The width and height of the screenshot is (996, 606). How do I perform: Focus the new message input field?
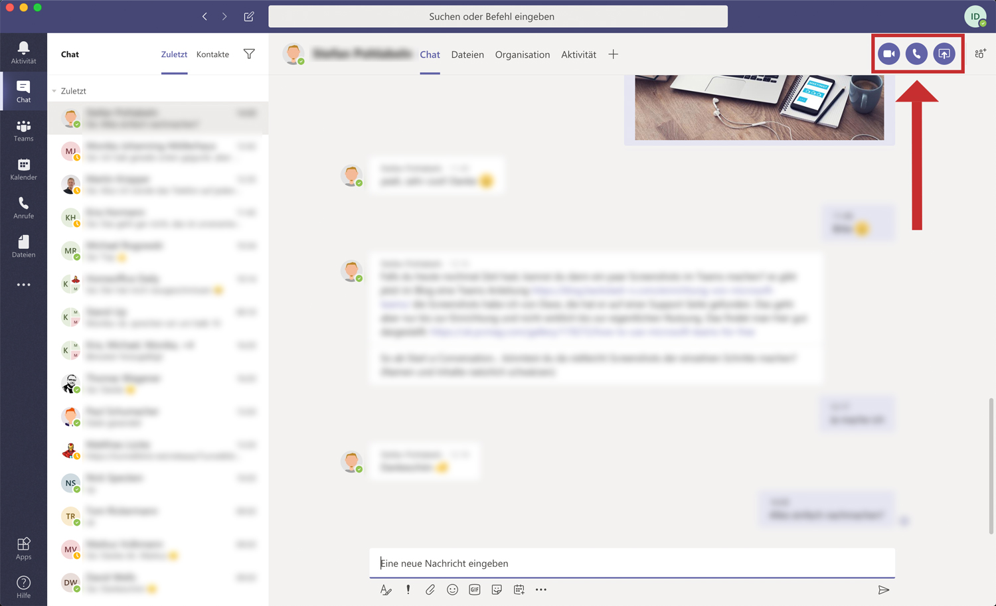pos(631,563)
